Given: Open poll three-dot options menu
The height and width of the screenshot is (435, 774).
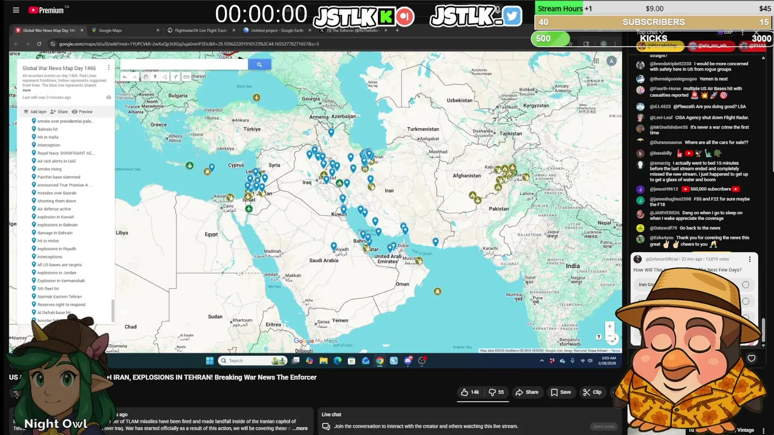Looking at the screenshot, I should click(750, 259).
